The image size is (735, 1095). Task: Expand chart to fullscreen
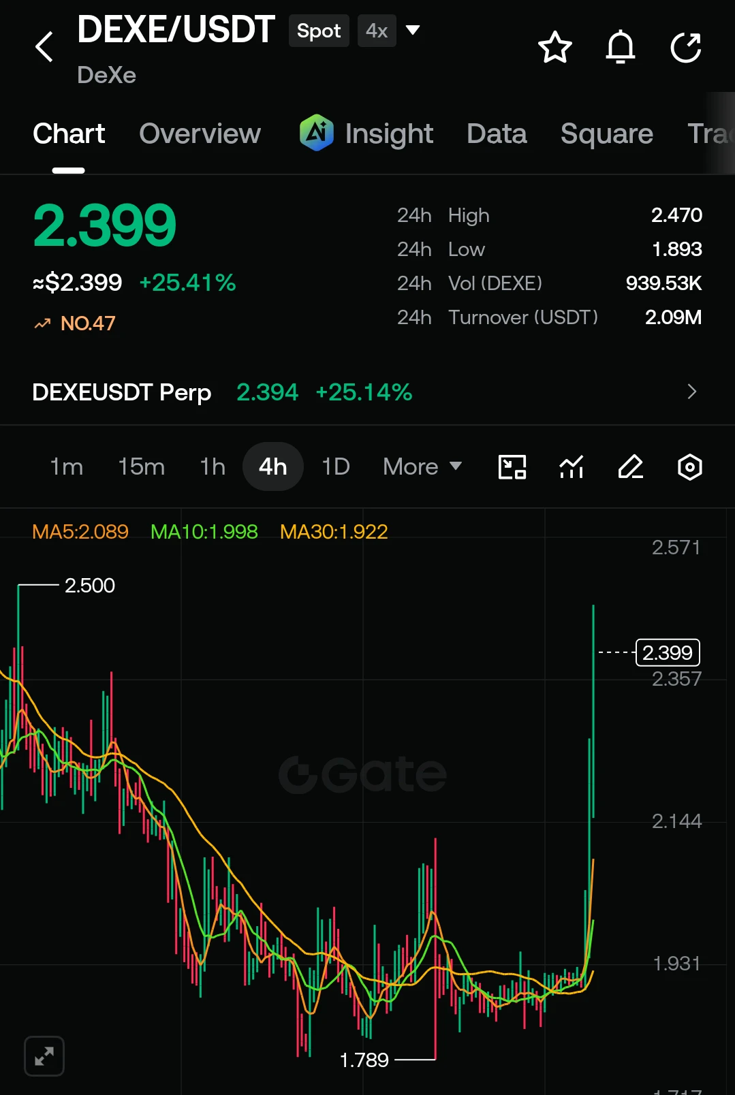pos(44,1056)
